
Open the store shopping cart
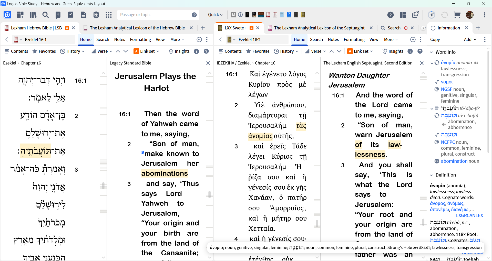457,15
